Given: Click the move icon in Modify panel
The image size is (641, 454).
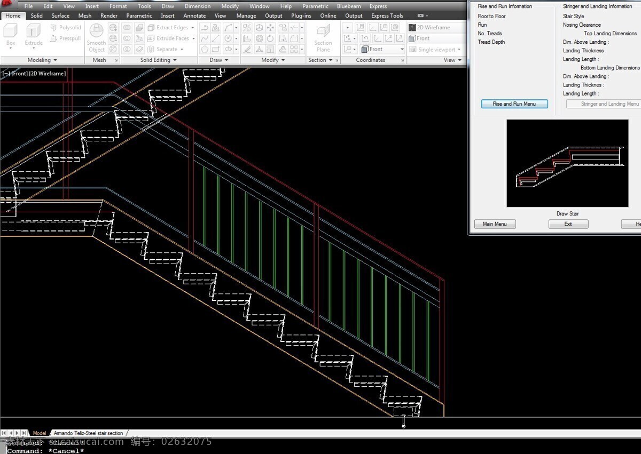Looking at the screenshot, I should (x=270, y=28).
